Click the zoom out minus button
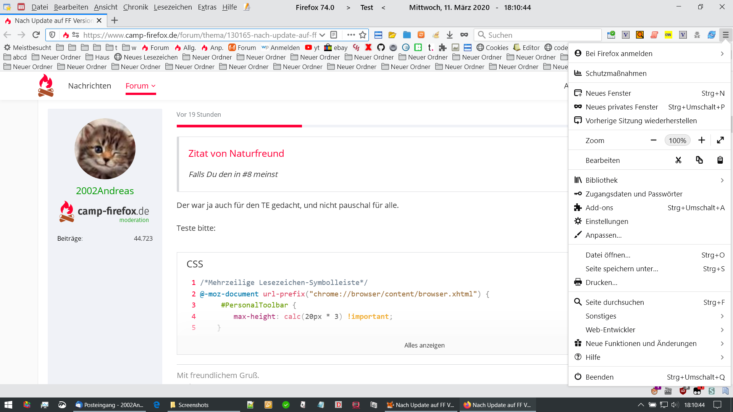The width and height of the screenshot is (733, 412). 654,140
